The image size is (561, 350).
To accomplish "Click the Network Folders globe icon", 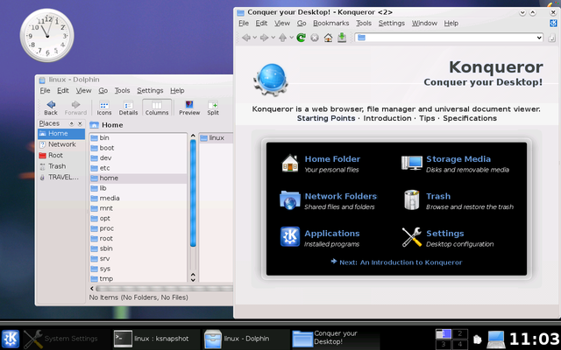I will 290,200.
